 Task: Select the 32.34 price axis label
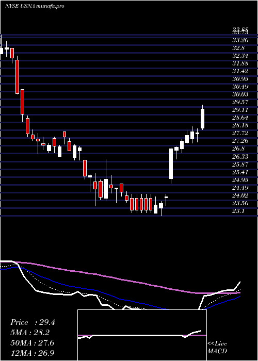point(240,56)
